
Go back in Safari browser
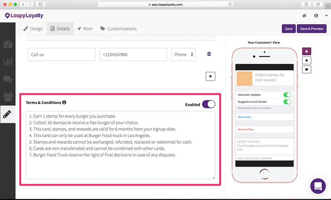click(23, 4)
